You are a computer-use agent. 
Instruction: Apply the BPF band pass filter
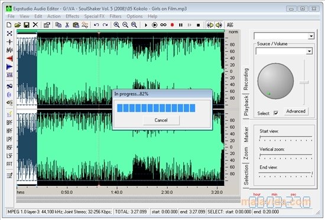click(x=9, y=123)
